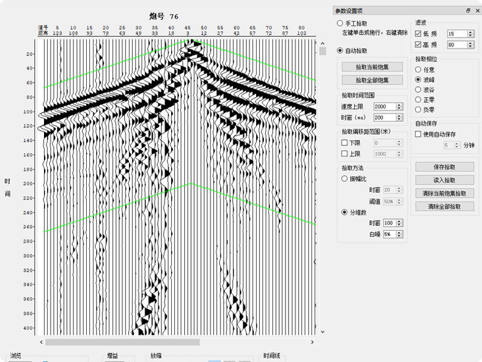The image size is (482, 362).
Task: Enable the 使用自动保存 checkbox
Action: pos(419,134)
